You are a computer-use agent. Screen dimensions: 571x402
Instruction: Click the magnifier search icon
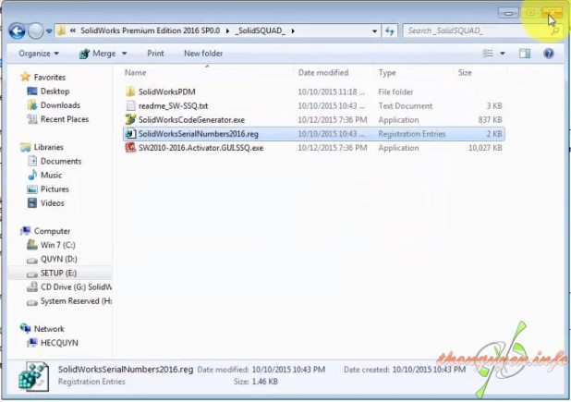click(x=554, y=31)
